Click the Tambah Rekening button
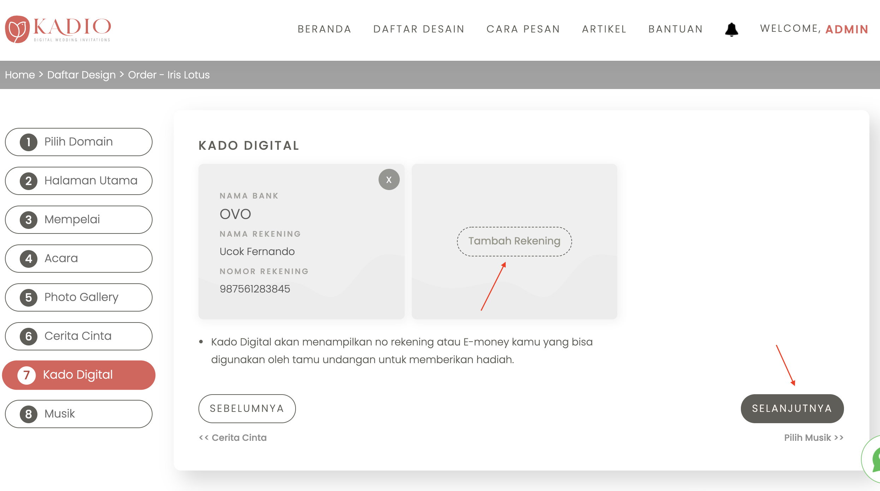 (514, 241)
